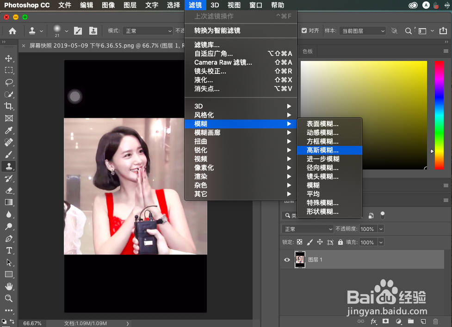Screen dimensions: 452x327
Task: Select the Path Selection tool
Action: (x=9, y=262)
